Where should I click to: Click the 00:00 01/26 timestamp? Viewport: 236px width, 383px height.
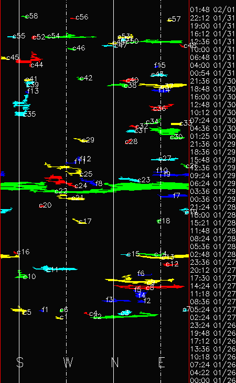212,380
